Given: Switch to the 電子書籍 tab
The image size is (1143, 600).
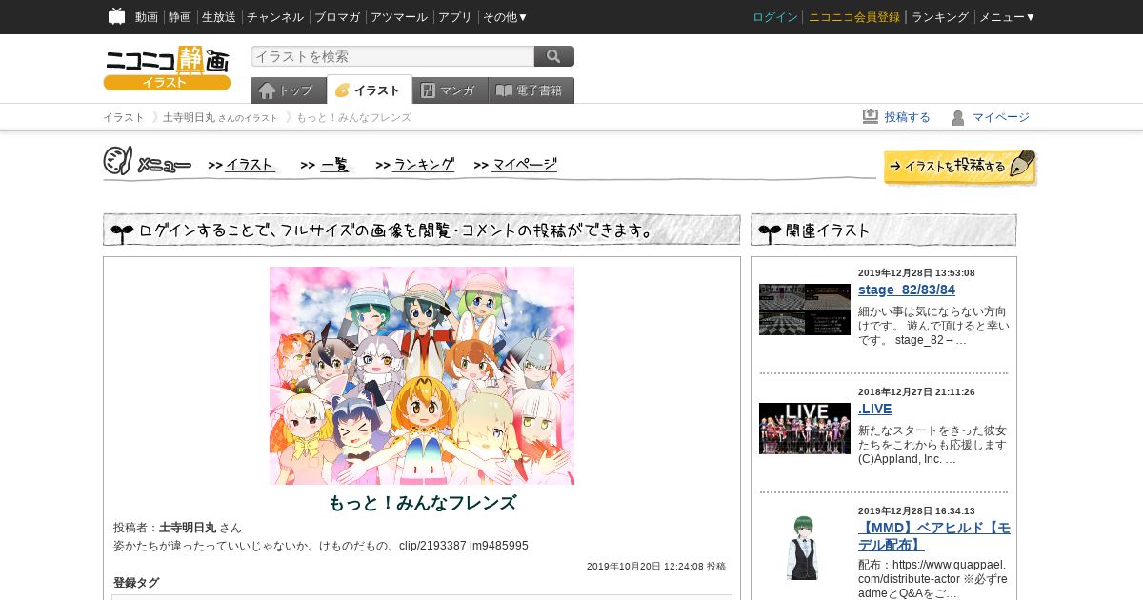Looking at the screenshot, I should 531,90.
